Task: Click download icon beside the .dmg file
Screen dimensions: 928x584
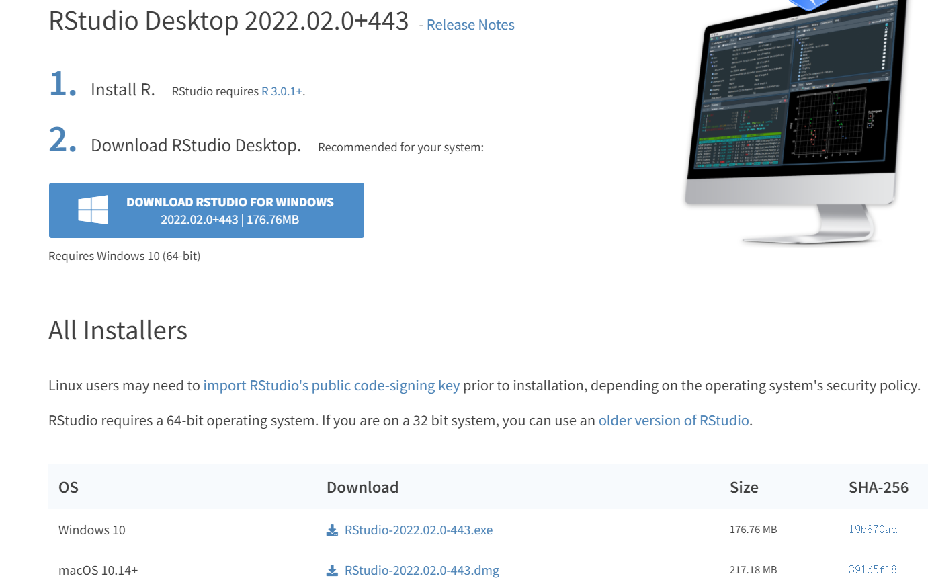Action: pyautogui.click(x=332, y=571)
